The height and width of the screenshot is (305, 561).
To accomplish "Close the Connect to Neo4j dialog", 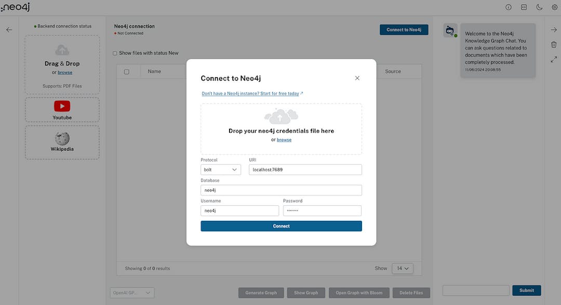I will point(357,77).
